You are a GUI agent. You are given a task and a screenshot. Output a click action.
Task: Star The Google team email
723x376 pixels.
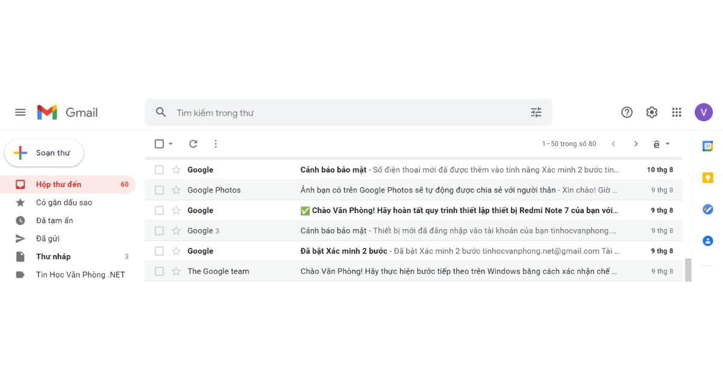point(176,271)
